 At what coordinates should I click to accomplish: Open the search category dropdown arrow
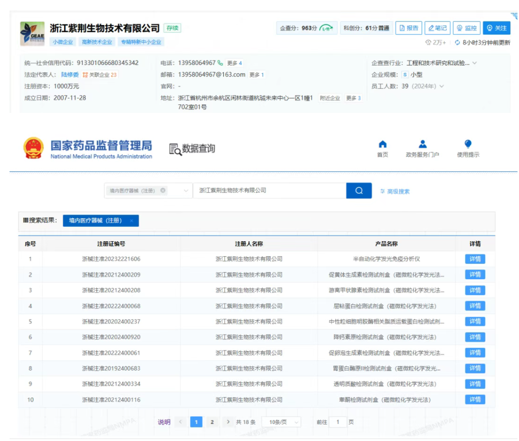point(186,191)
